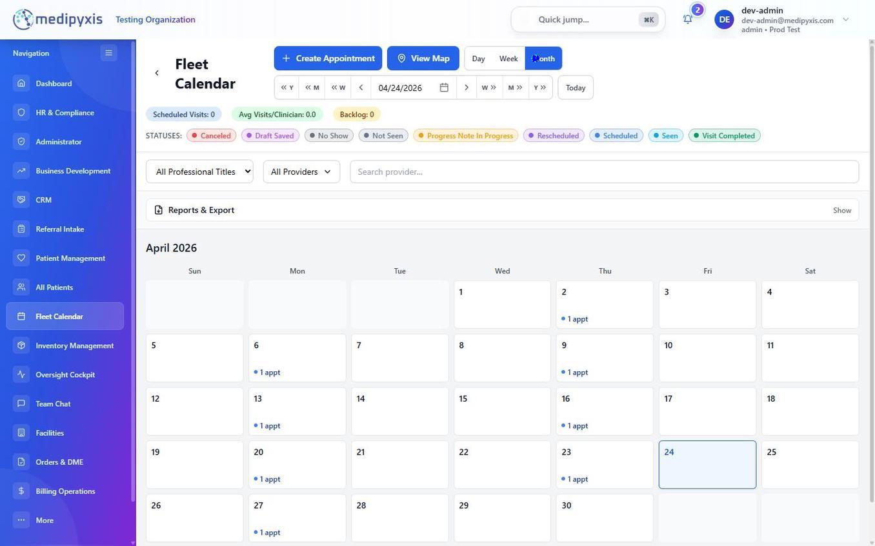Click the Patient Management heart icon
The image size is (875, 546).
pyautogui.click(x=21, y=258)
